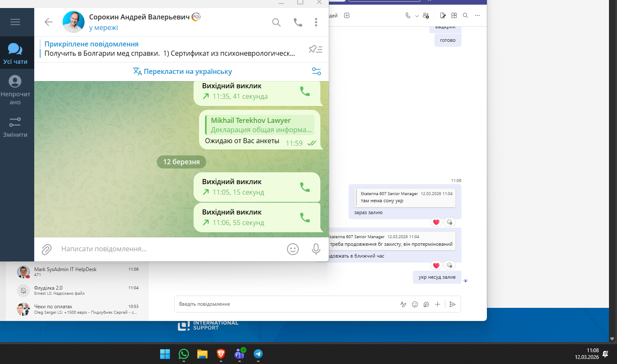Image resolution: width=617 pixels, height=364 pixels.
Task: Add reaction under зараз залию message
Action: pos(449,222)
